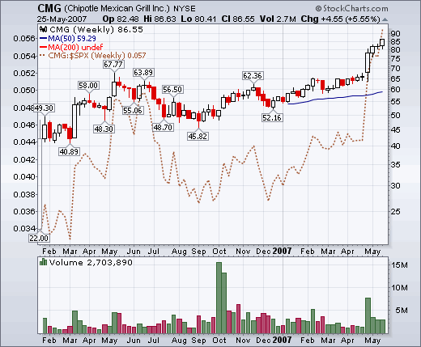
Task: Click the 25 right price axis label
Action: 395,212
